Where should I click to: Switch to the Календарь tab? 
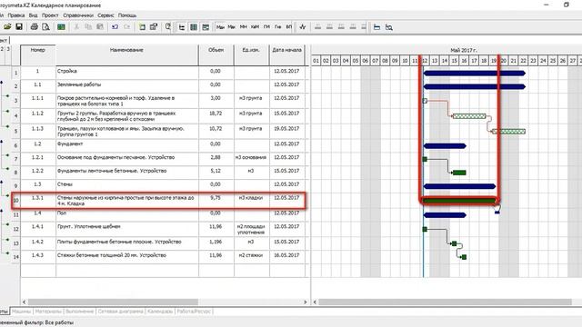[x=160, y=312]
